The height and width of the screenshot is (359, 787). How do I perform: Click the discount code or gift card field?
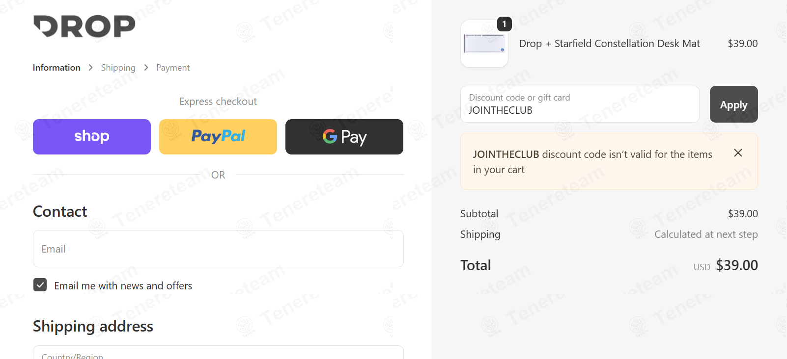point(580,104)
